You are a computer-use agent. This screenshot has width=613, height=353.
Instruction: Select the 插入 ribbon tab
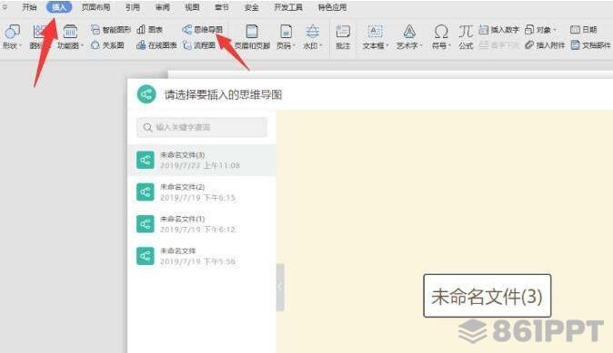point(59,7)
